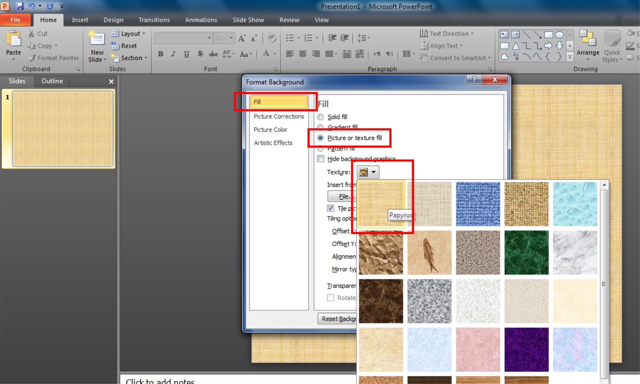This screenshot has height=384, width=640.
Task: Toggle Italic formatting
Action: pos(173,54)
